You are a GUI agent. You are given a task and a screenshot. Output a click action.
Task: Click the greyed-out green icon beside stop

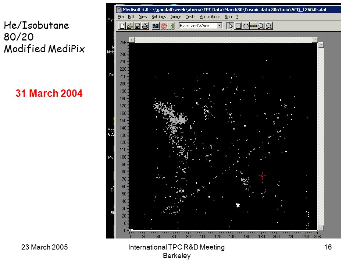pyautogui.click(x=171, y=26)
